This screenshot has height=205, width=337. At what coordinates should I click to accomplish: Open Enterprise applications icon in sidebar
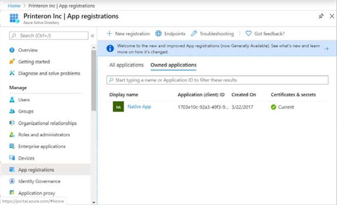pyautogui.click(x=12, y=146)
